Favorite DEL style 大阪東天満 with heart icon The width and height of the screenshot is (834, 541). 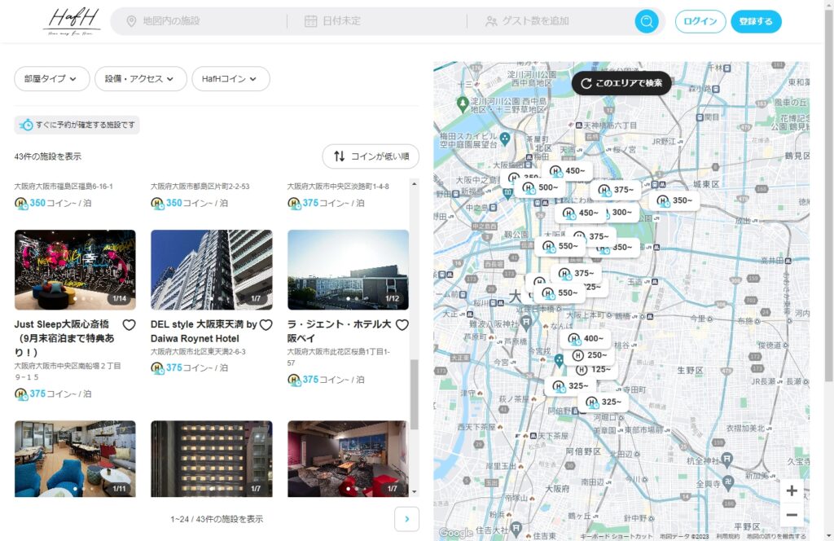point(266,324)
